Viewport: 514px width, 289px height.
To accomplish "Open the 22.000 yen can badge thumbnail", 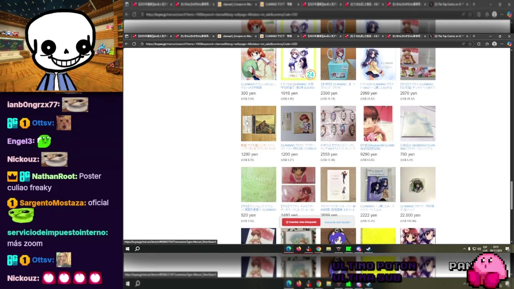I will [x=418, y=185].
